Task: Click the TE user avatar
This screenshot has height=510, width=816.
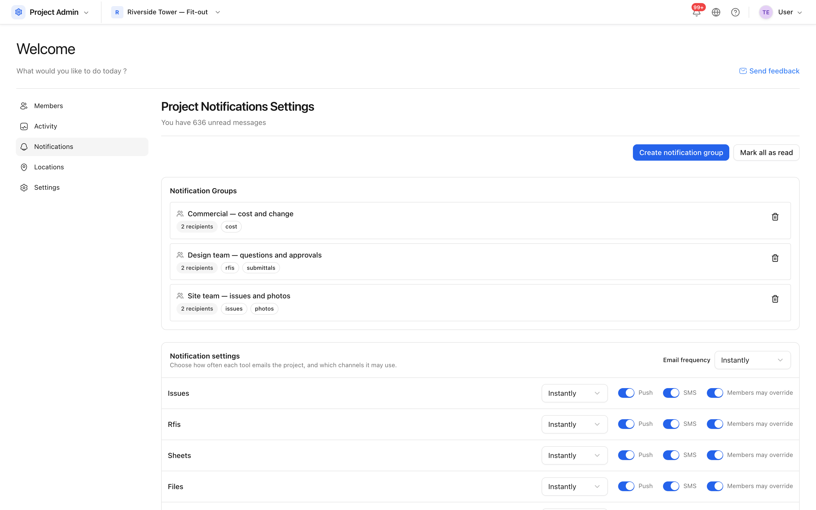Action: (766, 12)
